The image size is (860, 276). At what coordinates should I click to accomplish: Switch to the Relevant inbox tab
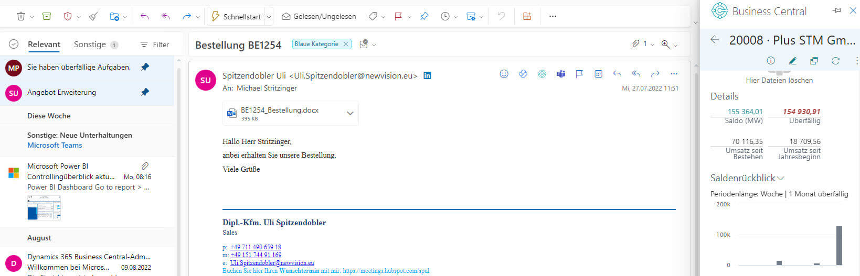click(44, 45)
